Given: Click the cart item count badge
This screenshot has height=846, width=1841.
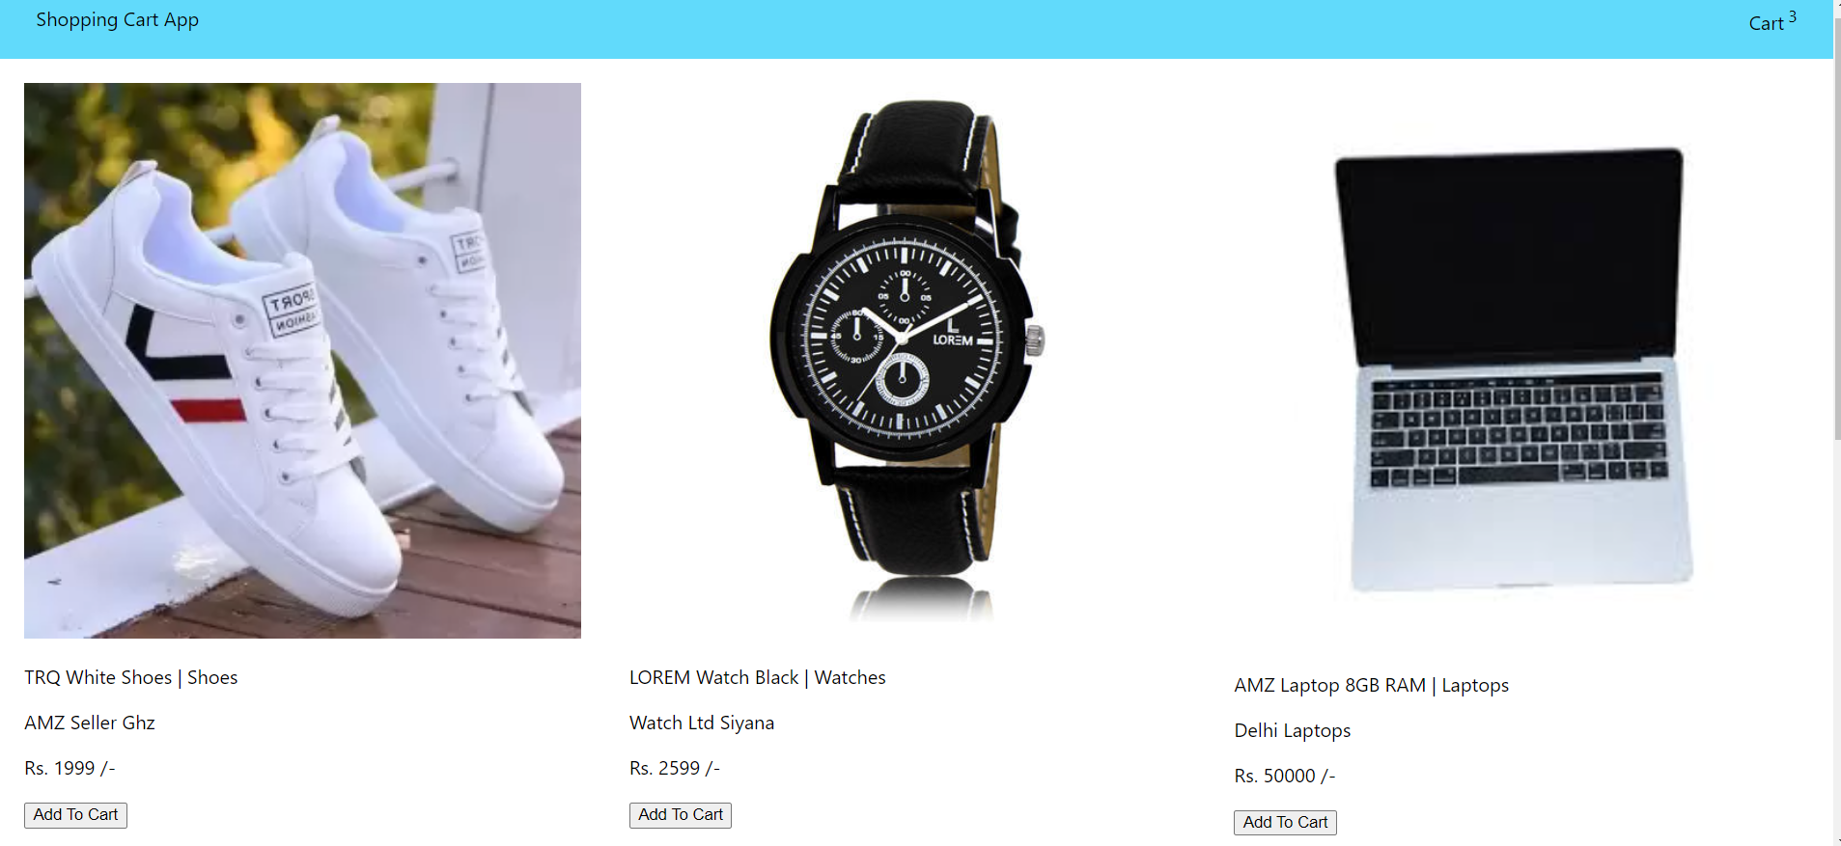Looking at the screenshot, I should 1792,16.
